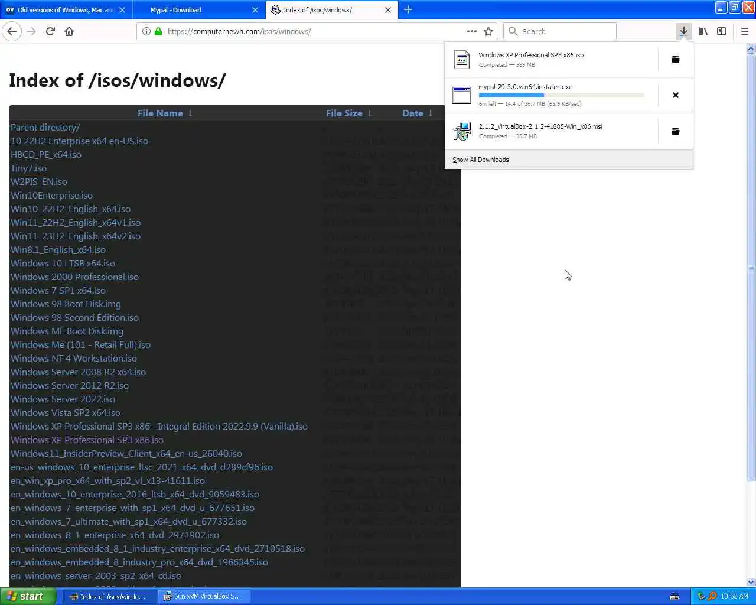This screenshot has width=756, height=605.
Task: Open the Windows start button
Action: [28, 596]
